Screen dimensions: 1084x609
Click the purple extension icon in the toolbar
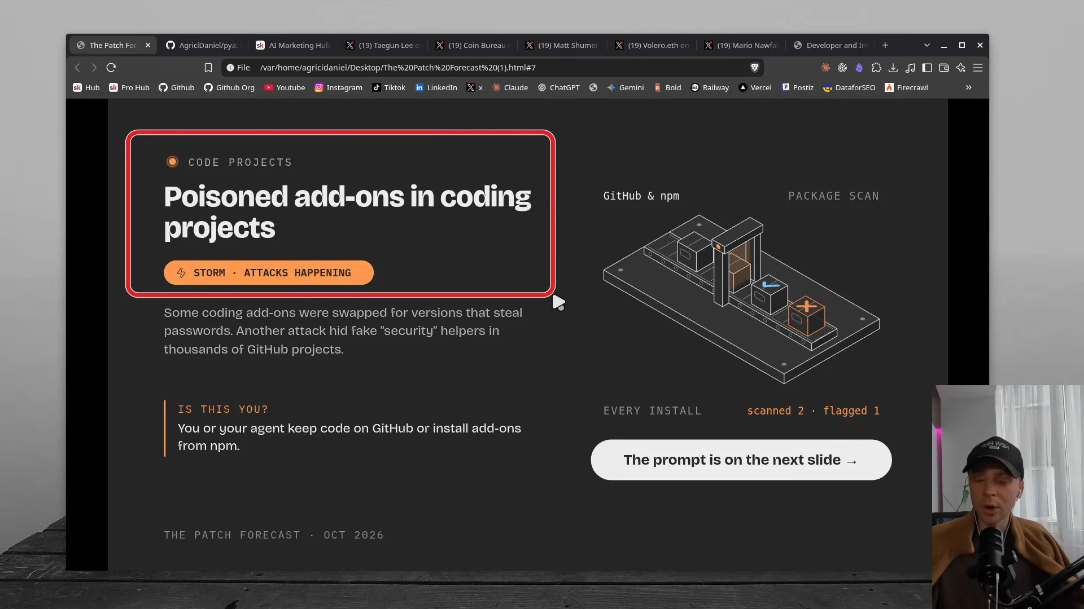click(859, 68)
